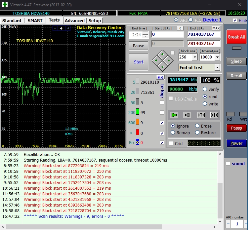Select Ignore bad block action
The width and height of the screenshot is (248, 230).
[x=173, y=126]
